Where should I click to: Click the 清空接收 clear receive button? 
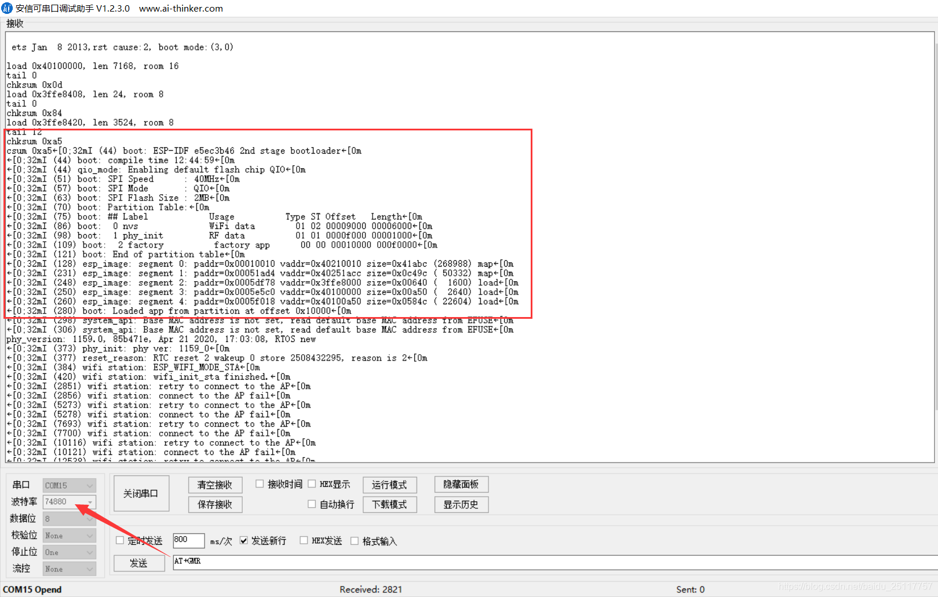pos(215,485)
